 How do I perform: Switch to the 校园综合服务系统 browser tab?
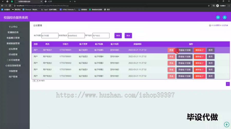29,2
